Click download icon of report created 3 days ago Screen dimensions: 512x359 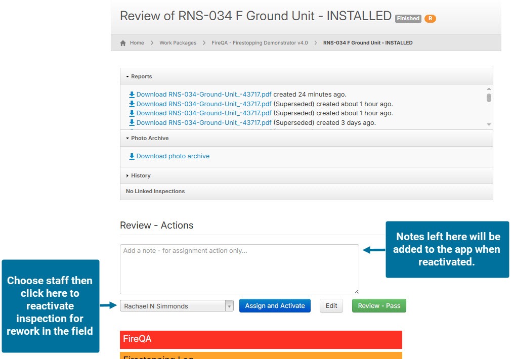coord(132,123)
